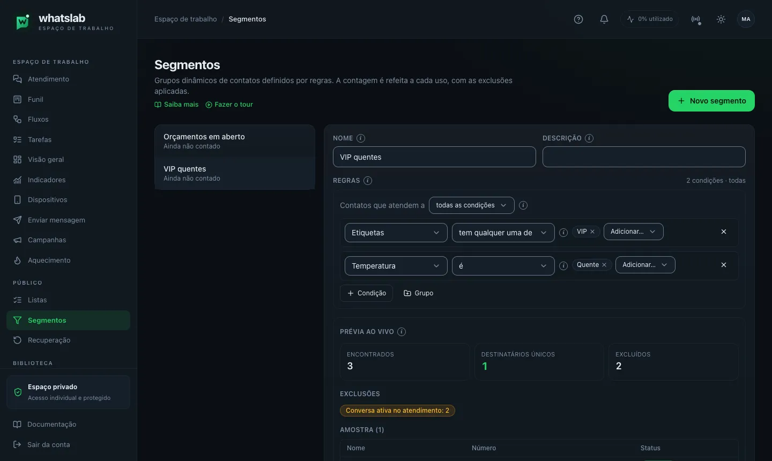Screen dimensions: 772x461
Task: Click the info icon next to DESCRIÇÃO
Action: [589, 138]
